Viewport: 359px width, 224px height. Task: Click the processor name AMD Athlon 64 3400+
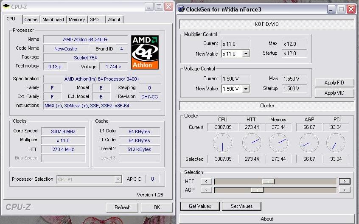pos(85,39)
